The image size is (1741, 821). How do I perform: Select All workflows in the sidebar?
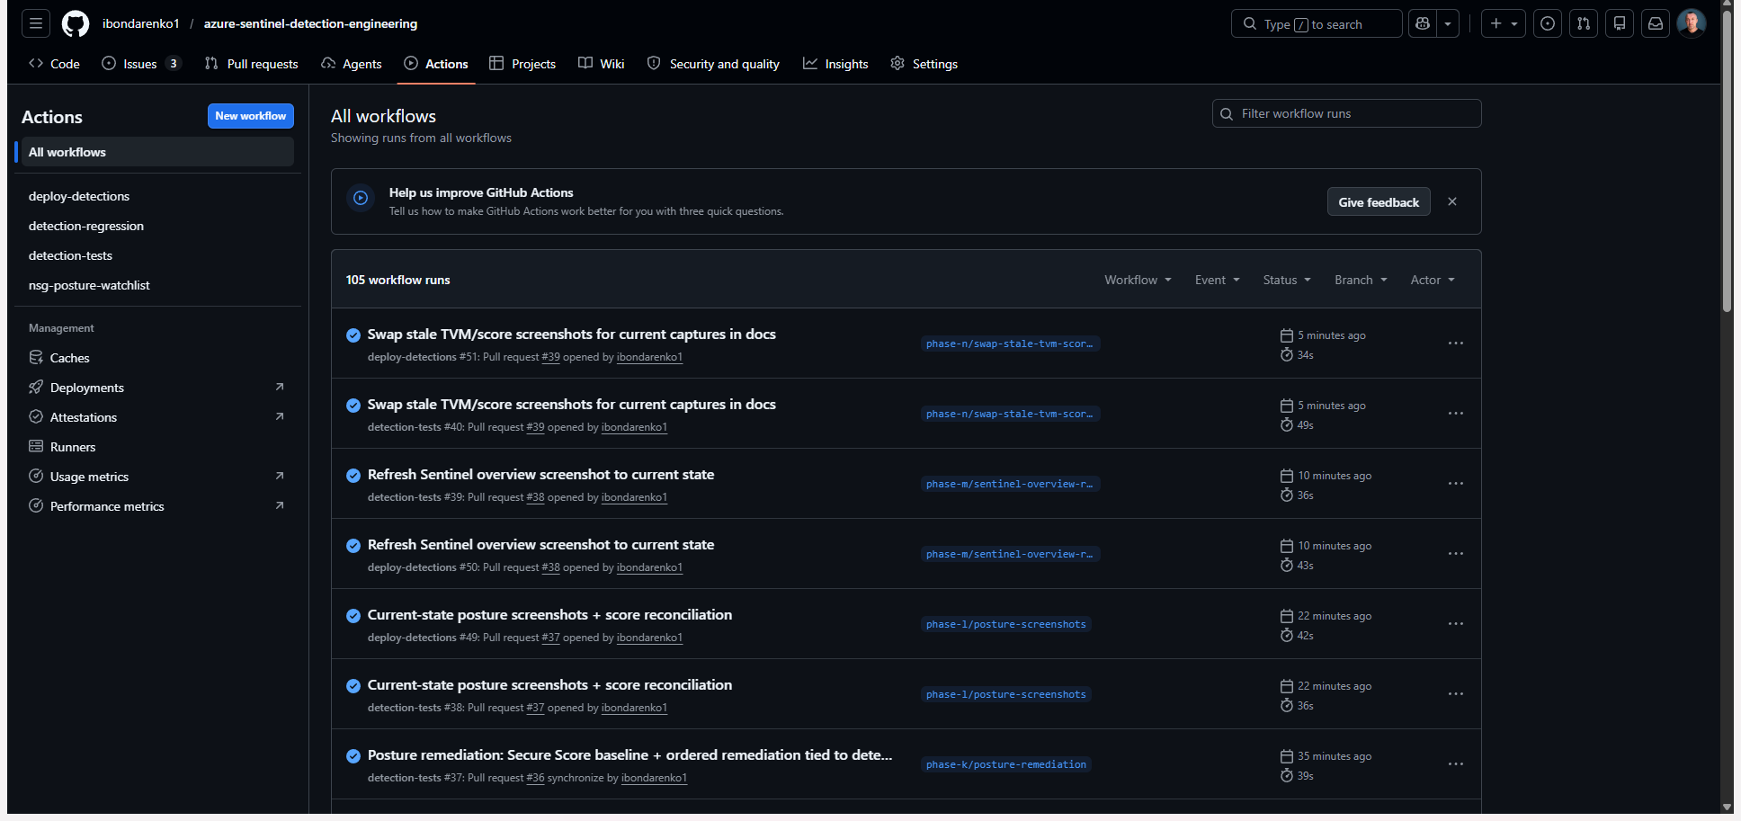tap(157, 152)
